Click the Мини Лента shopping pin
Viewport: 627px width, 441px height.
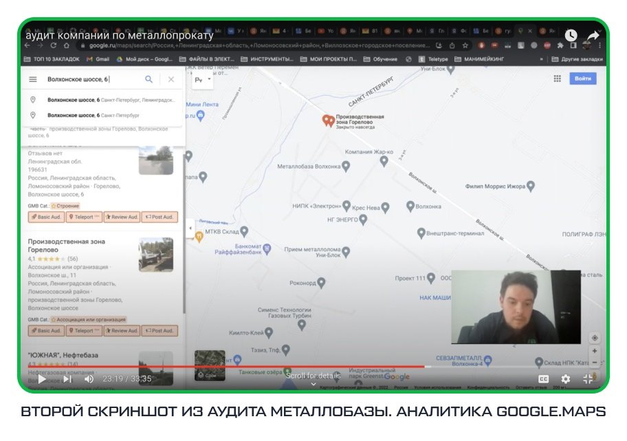click(200, 116)
